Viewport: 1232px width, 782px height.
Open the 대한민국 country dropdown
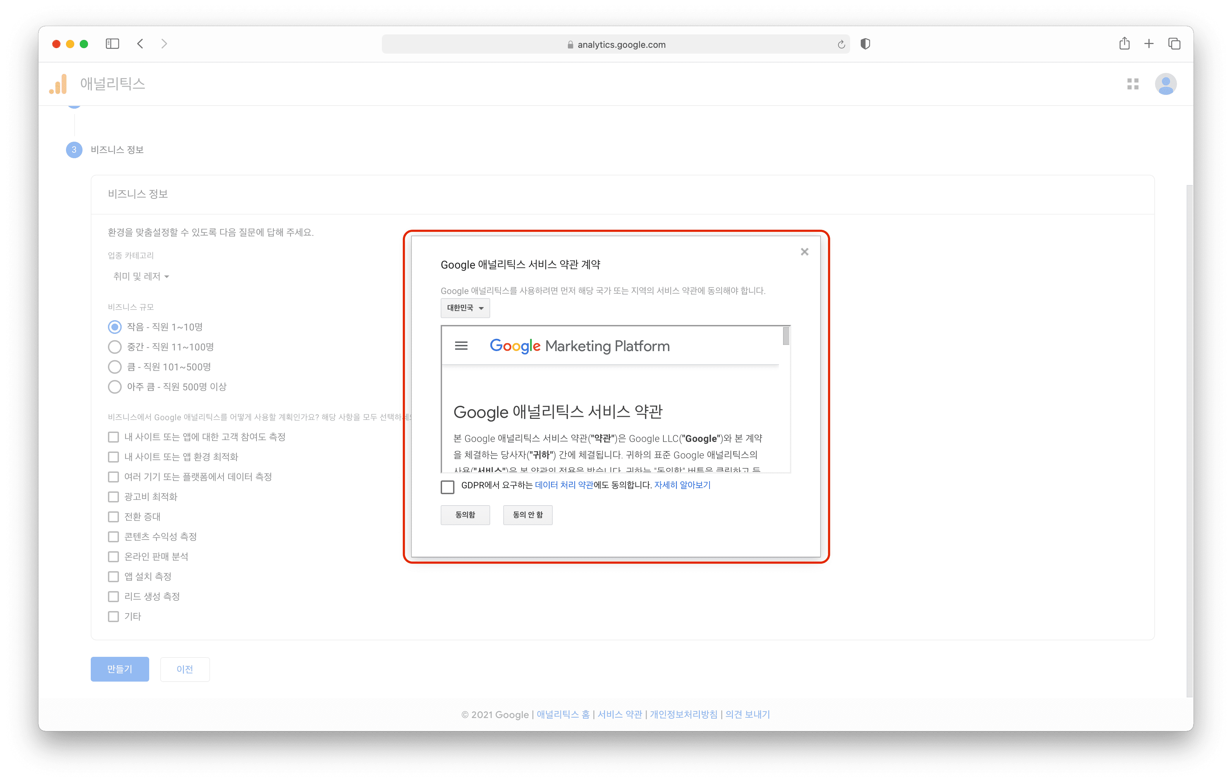(x=464, y=308)
